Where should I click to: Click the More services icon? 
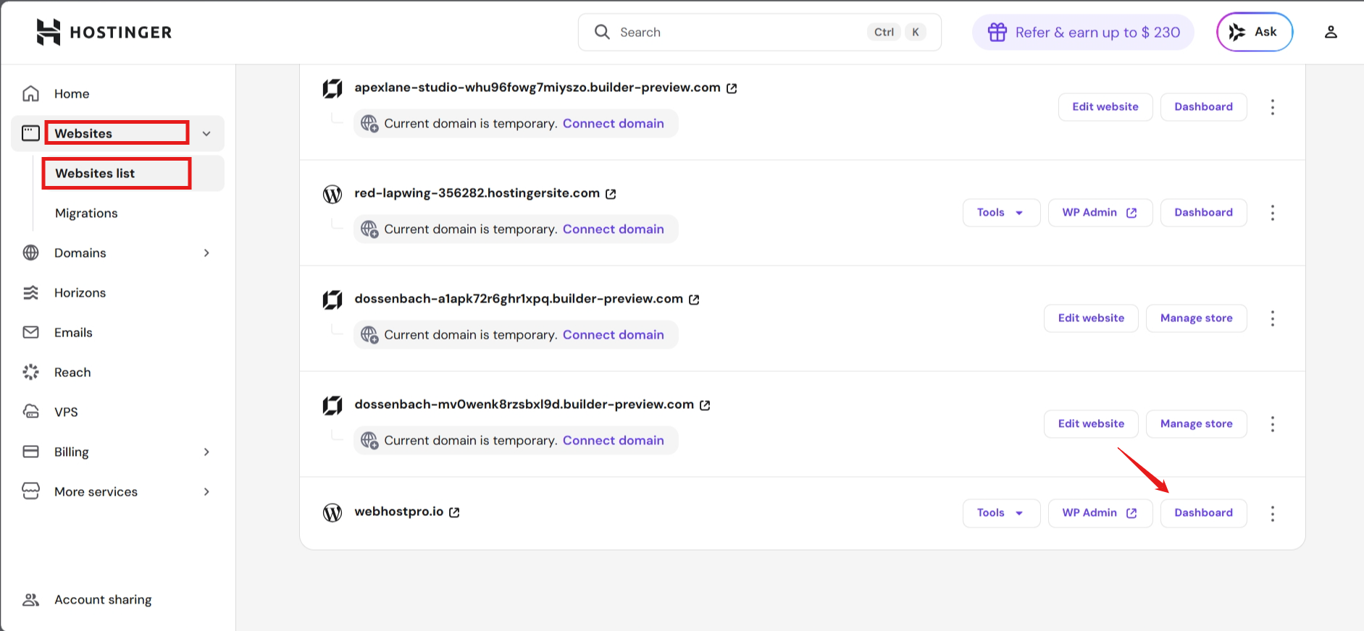point(30,491)
